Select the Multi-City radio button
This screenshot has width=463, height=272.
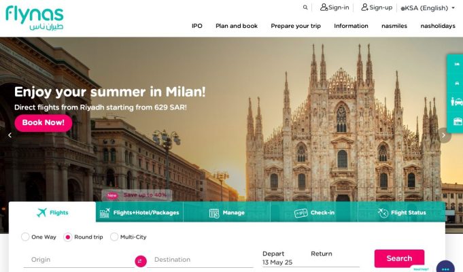tap(114, 237)
